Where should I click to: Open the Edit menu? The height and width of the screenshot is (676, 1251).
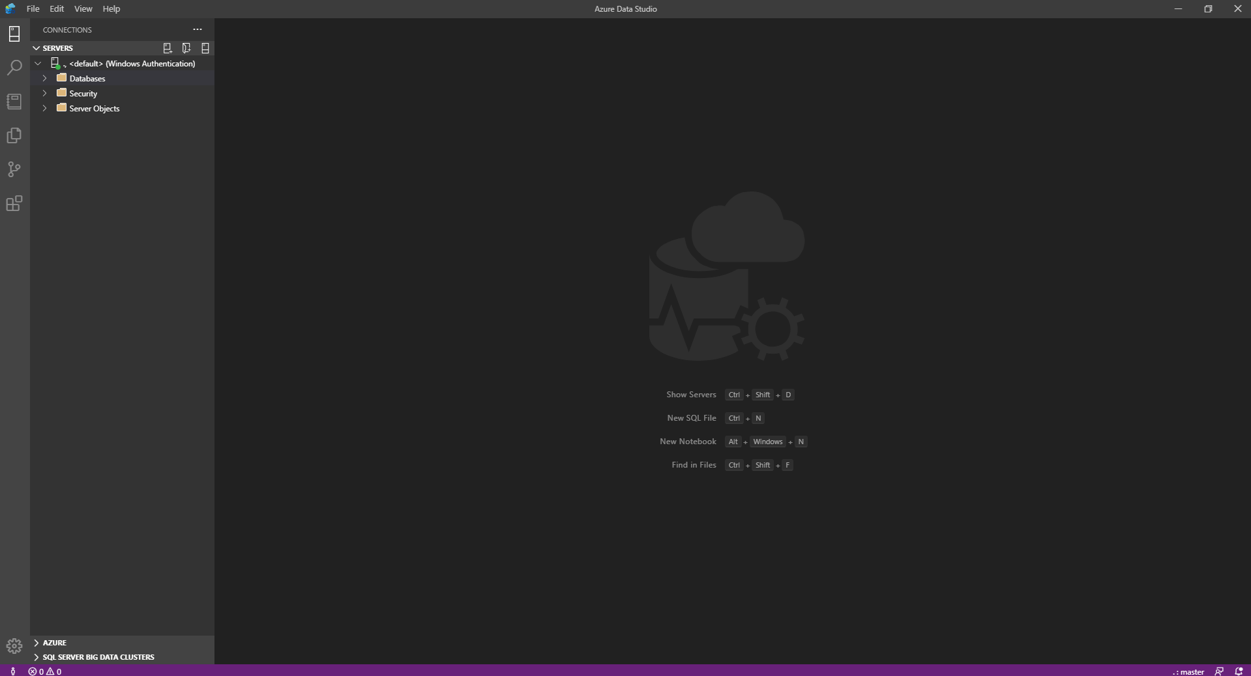tap(57, 8)
